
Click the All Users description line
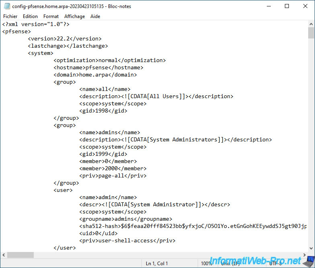click(x=156, y=96)
